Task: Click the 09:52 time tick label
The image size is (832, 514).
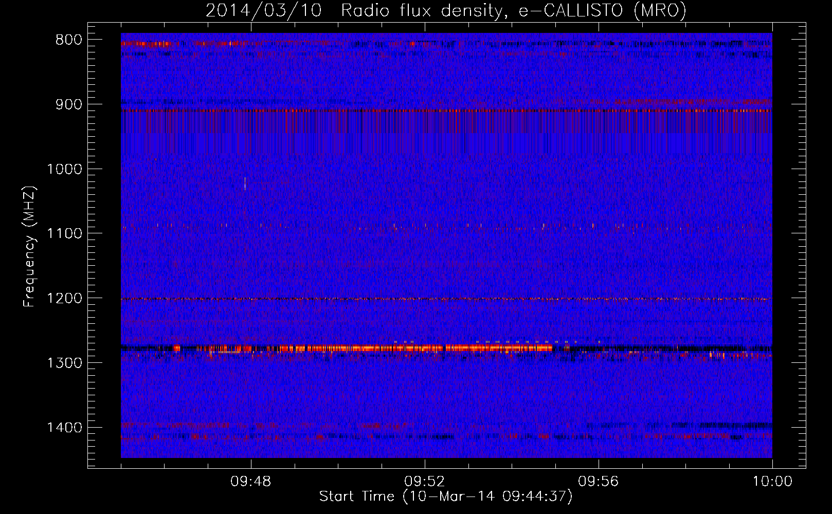Action: [425, 482]
